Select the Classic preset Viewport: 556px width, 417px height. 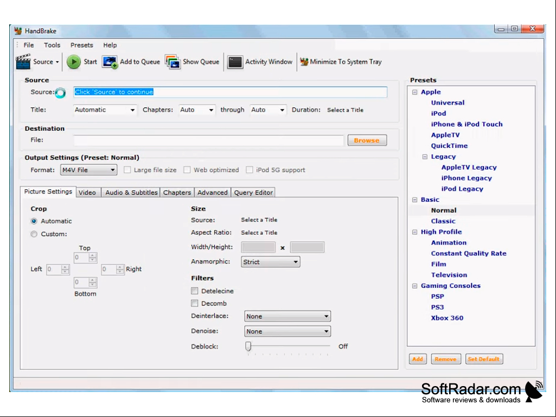tap(443, 221)
